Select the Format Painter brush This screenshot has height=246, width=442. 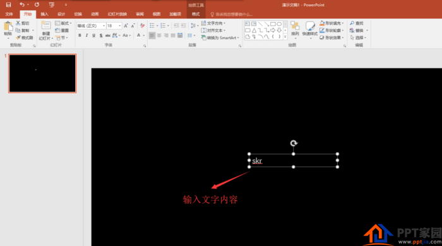pyautogui.click(x=25, y=38)
